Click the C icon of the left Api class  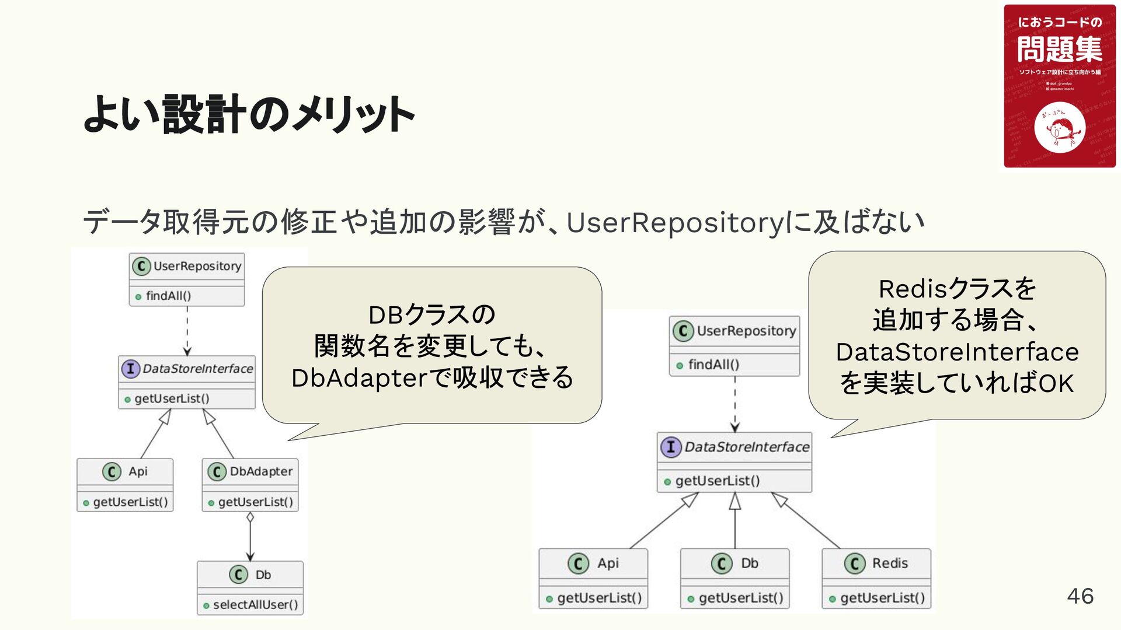pos(112,471)
